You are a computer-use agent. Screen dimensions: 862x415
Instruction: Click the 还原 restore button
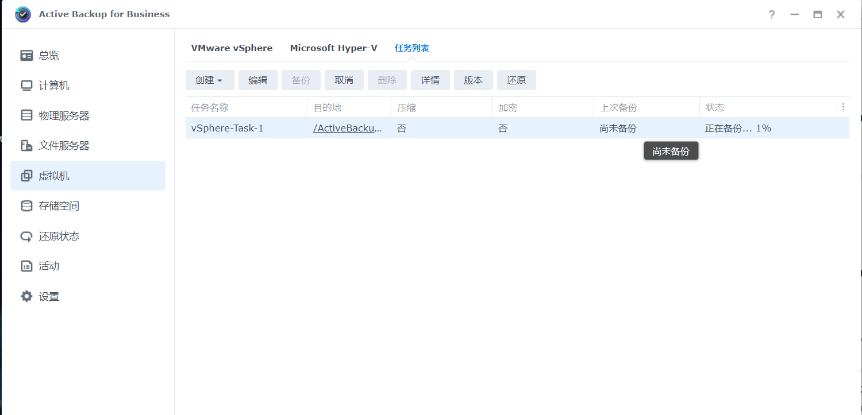click(x=517, y=80)
